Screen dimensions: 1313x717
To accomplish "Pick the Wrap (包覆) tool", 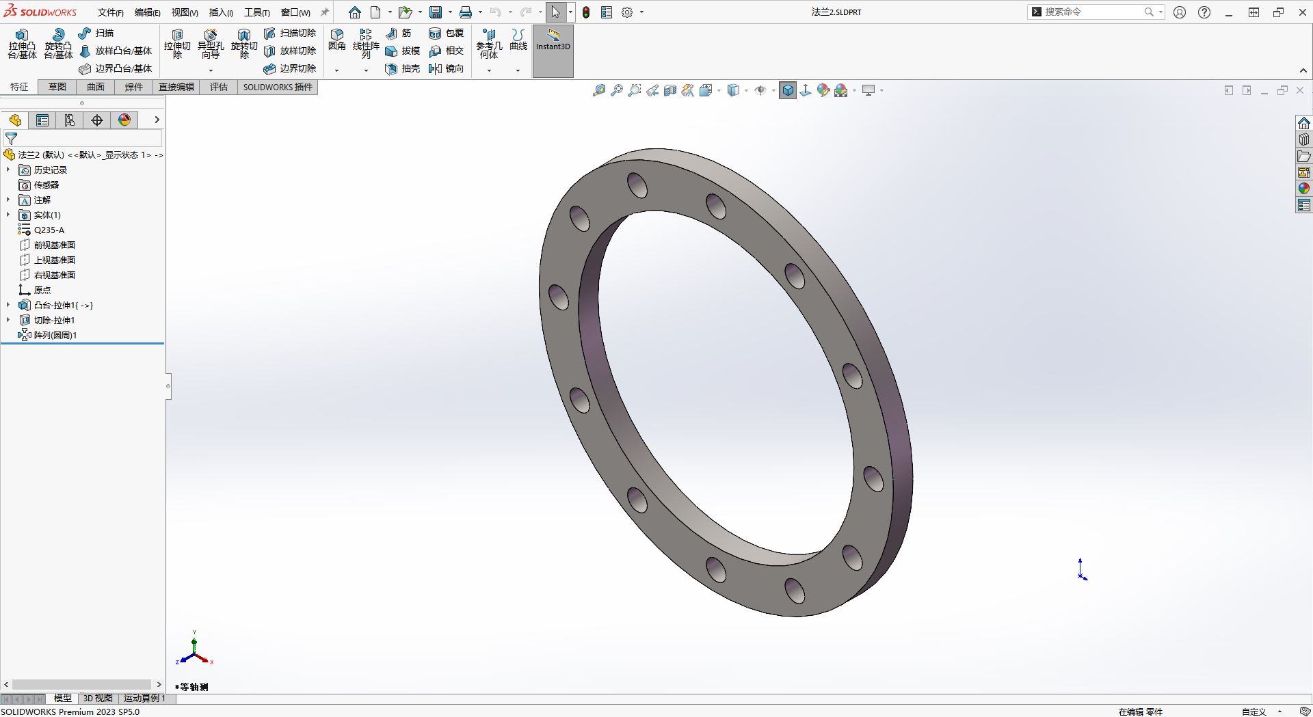I will (x=447, y=33).
